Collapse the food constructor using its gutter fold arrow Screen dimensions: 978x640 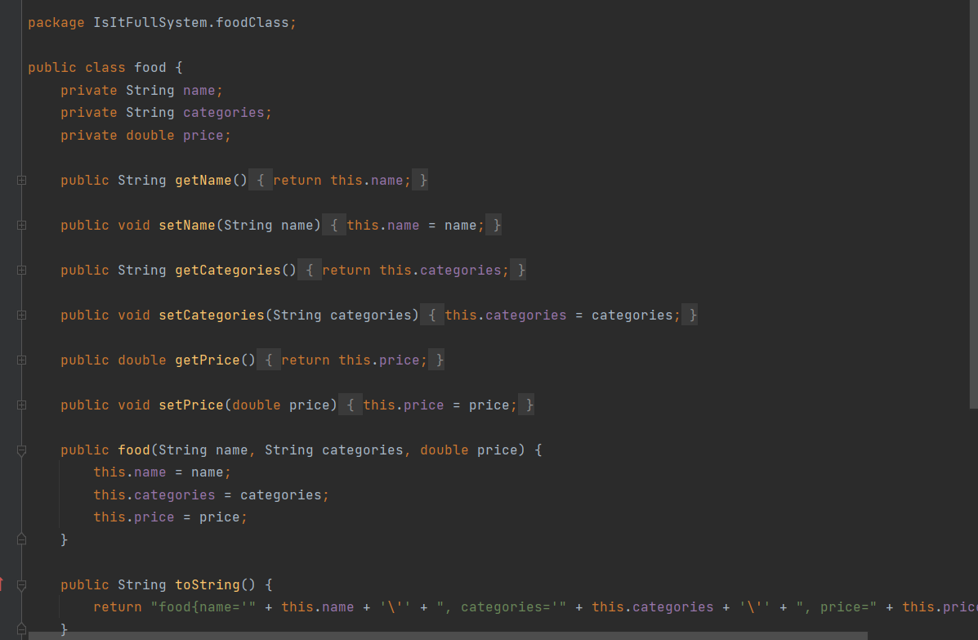coord(21,450)
